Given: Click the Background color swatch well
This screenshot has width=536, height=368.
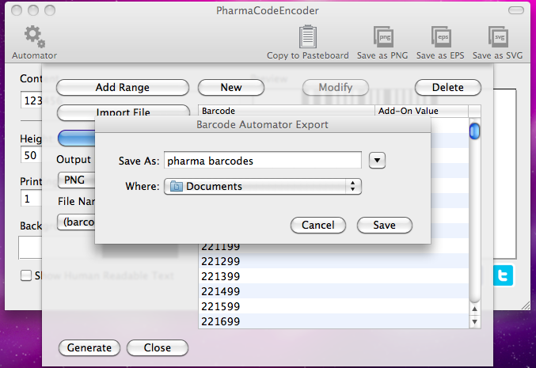Looking at the screenshot, I should [31, 248].
